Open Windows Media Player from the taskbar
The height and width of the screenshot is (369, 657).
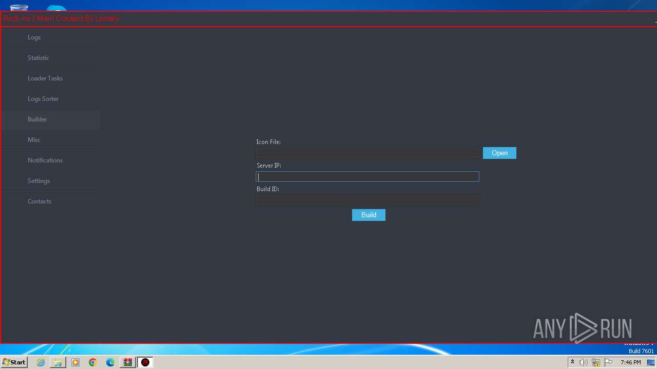pos(75,362)
